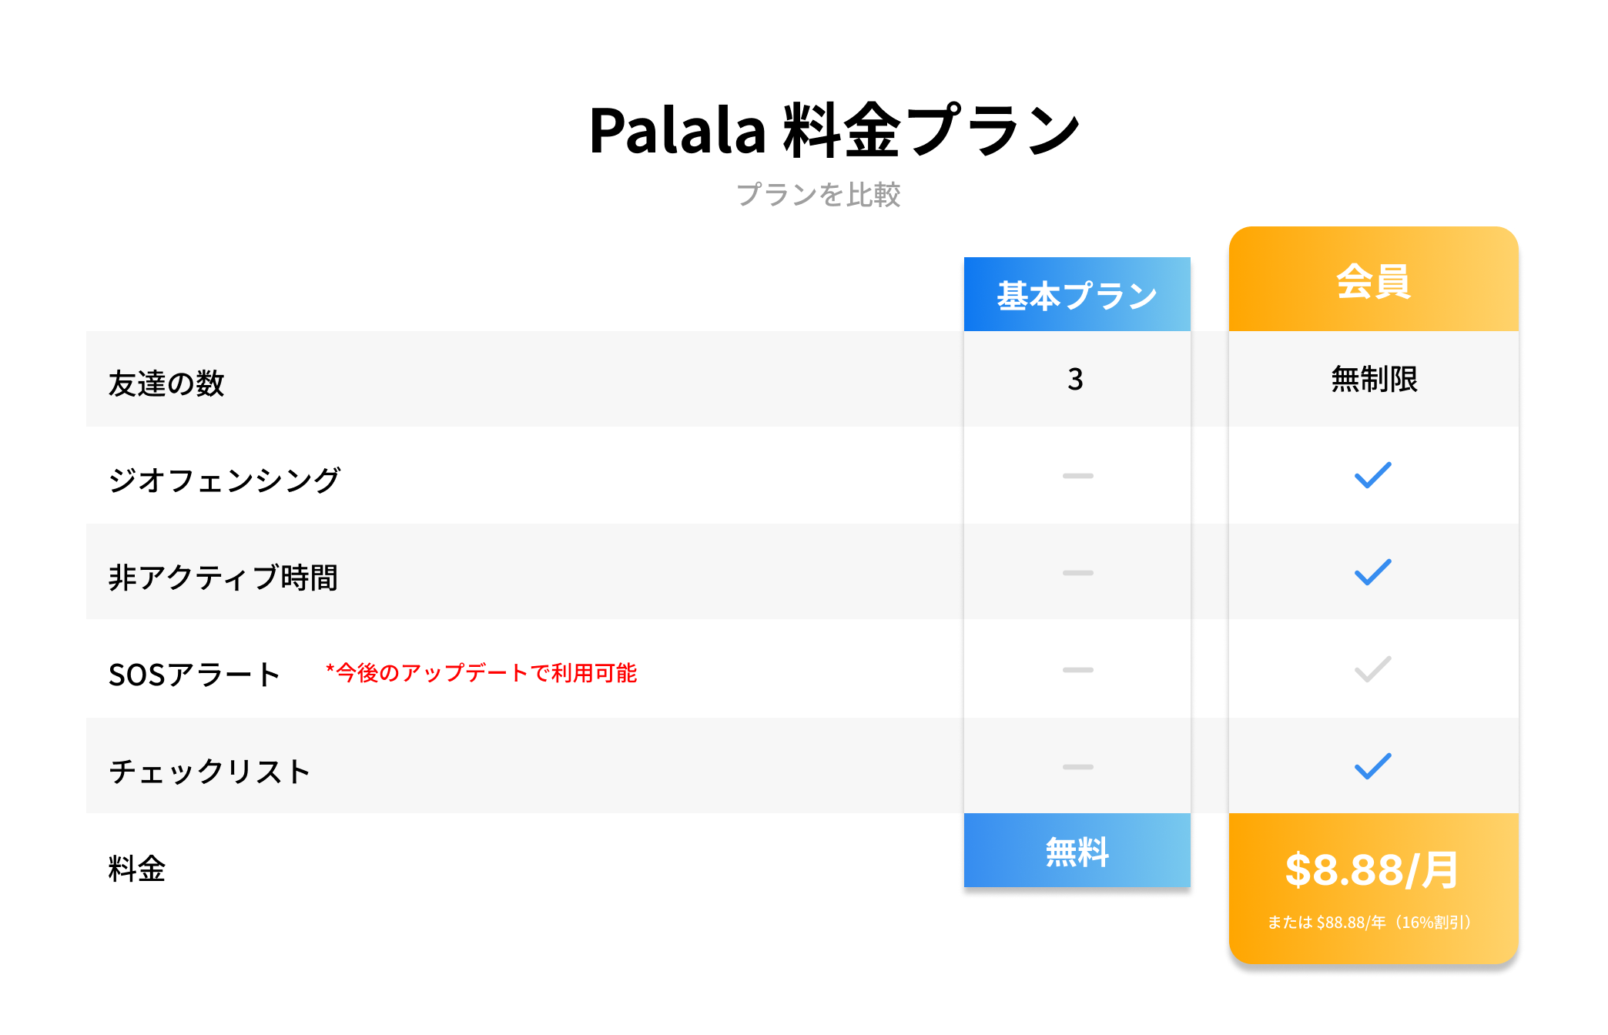Click the または $88.88/年 yearly offer text
Viewport: 1608px width, 1035px height.
1369,923
